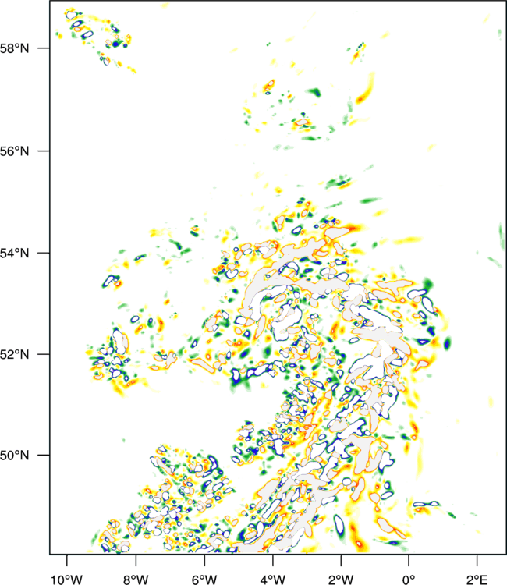Click the 0° longitude label

[x=409, y=580]
